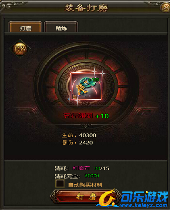Click the 生命：40300 stat line
170x210 pixels.
[79, 135]
